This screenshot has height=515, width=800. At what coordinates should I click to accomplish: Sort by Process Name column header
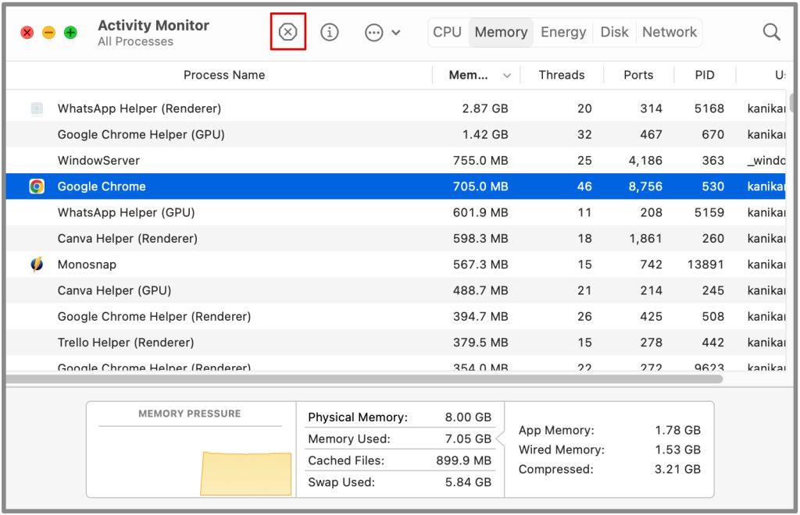(224, 75)
